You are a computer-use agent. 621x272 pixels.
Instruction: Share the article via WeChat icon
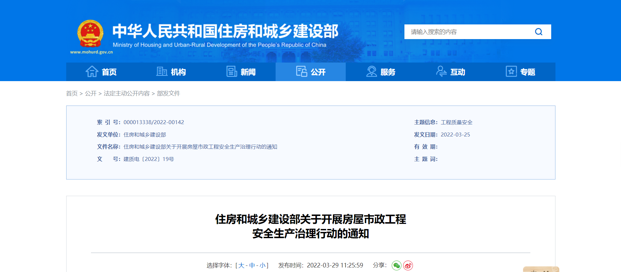coord(397,265)
